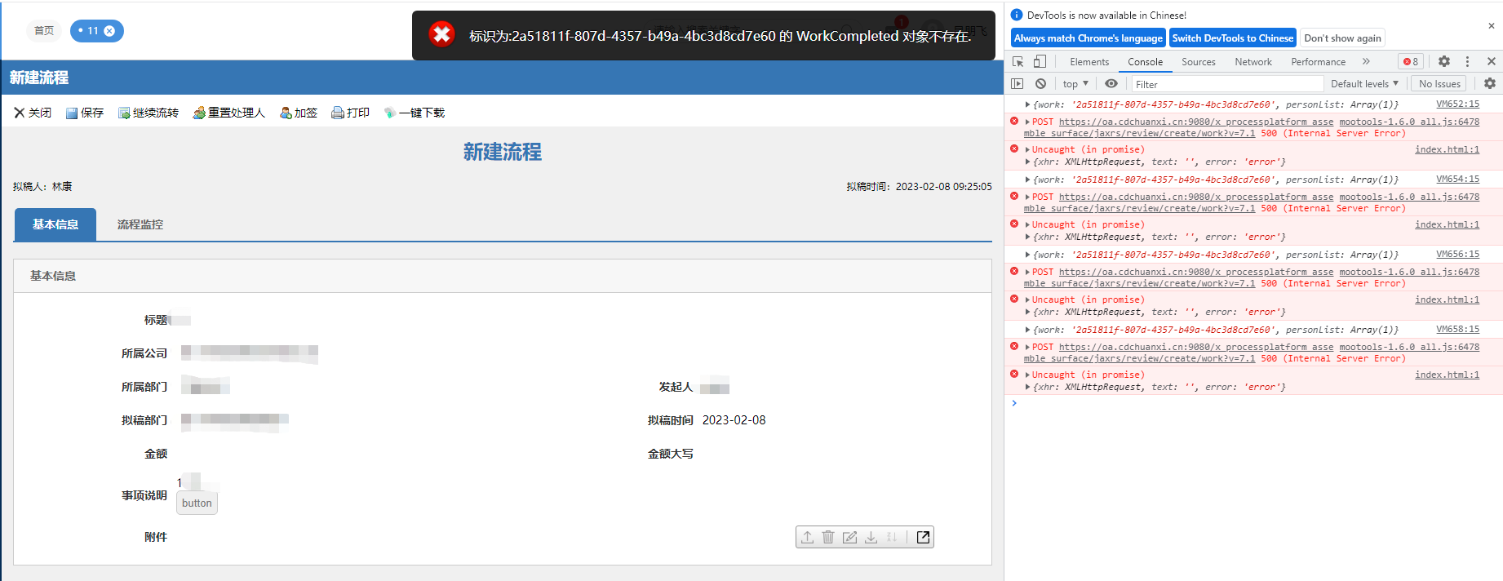The height and width of the screenshot is (581, 1503).
Task: Open the VM654:15 source link
Action: pos(1457,179)
